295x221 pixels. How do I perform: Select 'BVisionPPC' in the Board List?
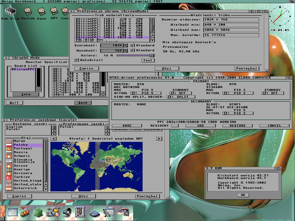coord(23,69)
